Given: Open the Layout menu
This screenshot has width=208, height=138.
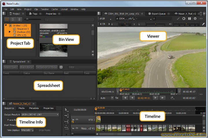Looking at the screenshot, I should (64, 9).
